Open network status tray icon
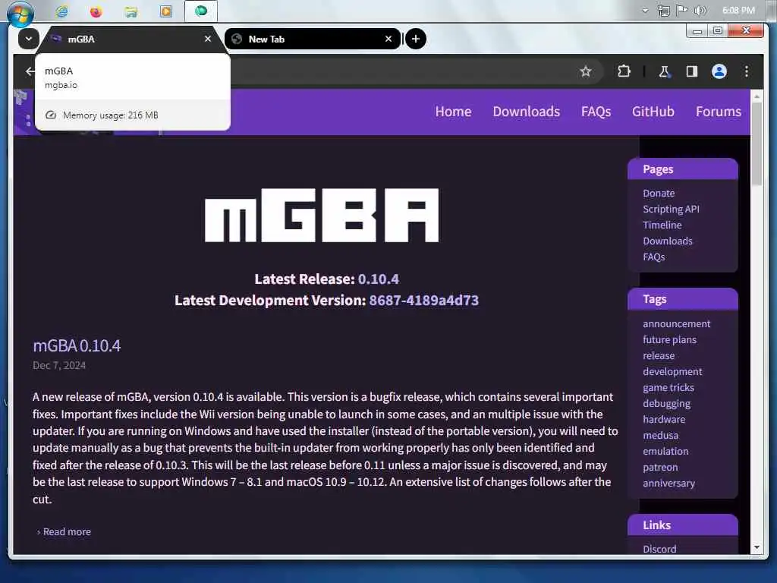This screenshot has height=583, width=777. click(x=663, y=11)
